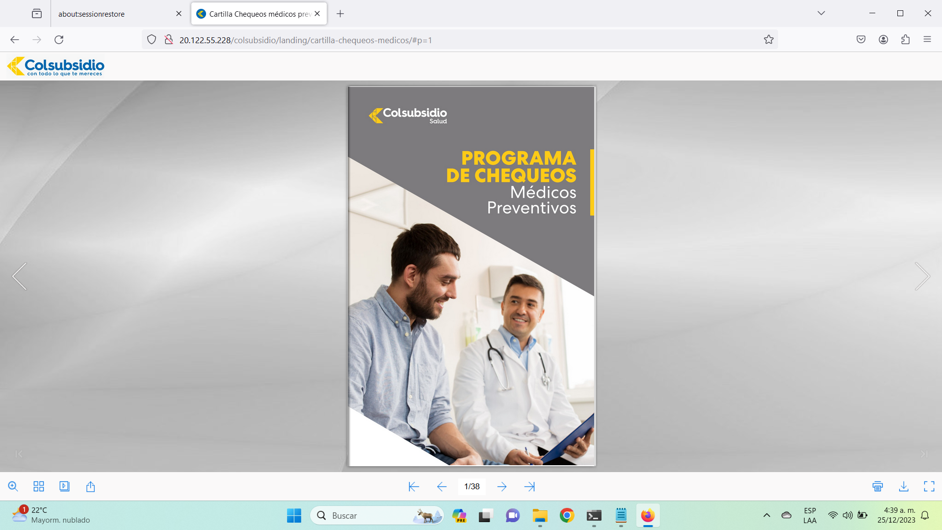Flip to previous page with left chevron
942x530 pixels.
(x=20, y=276)
